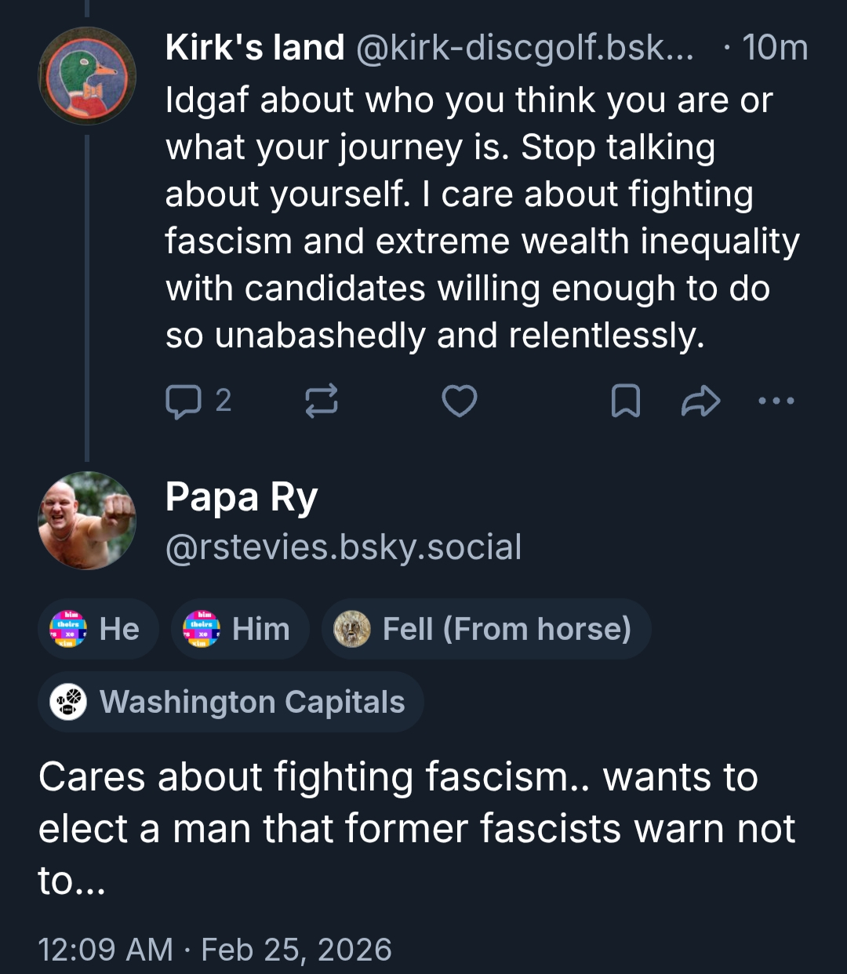Viewport: 847px width, 974px height.
Task: Select the "Him" pronoun label badge
Action: pyautogui.click(x=239, y=629)
